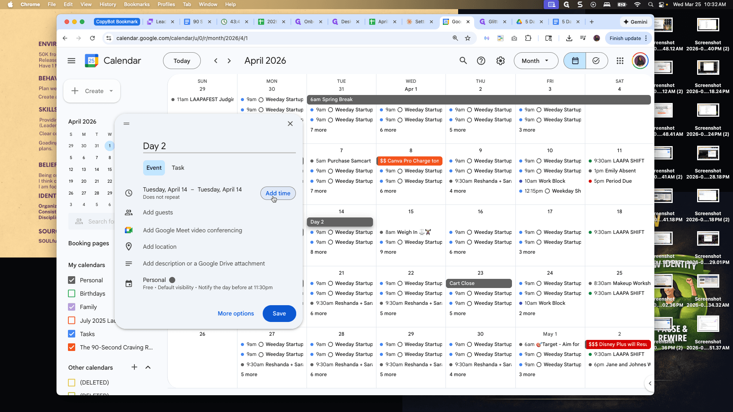Image resolution: width=733 pixels, height=412 pixels.
Task: Open the settings gear menu
Action: coord(501,61)
